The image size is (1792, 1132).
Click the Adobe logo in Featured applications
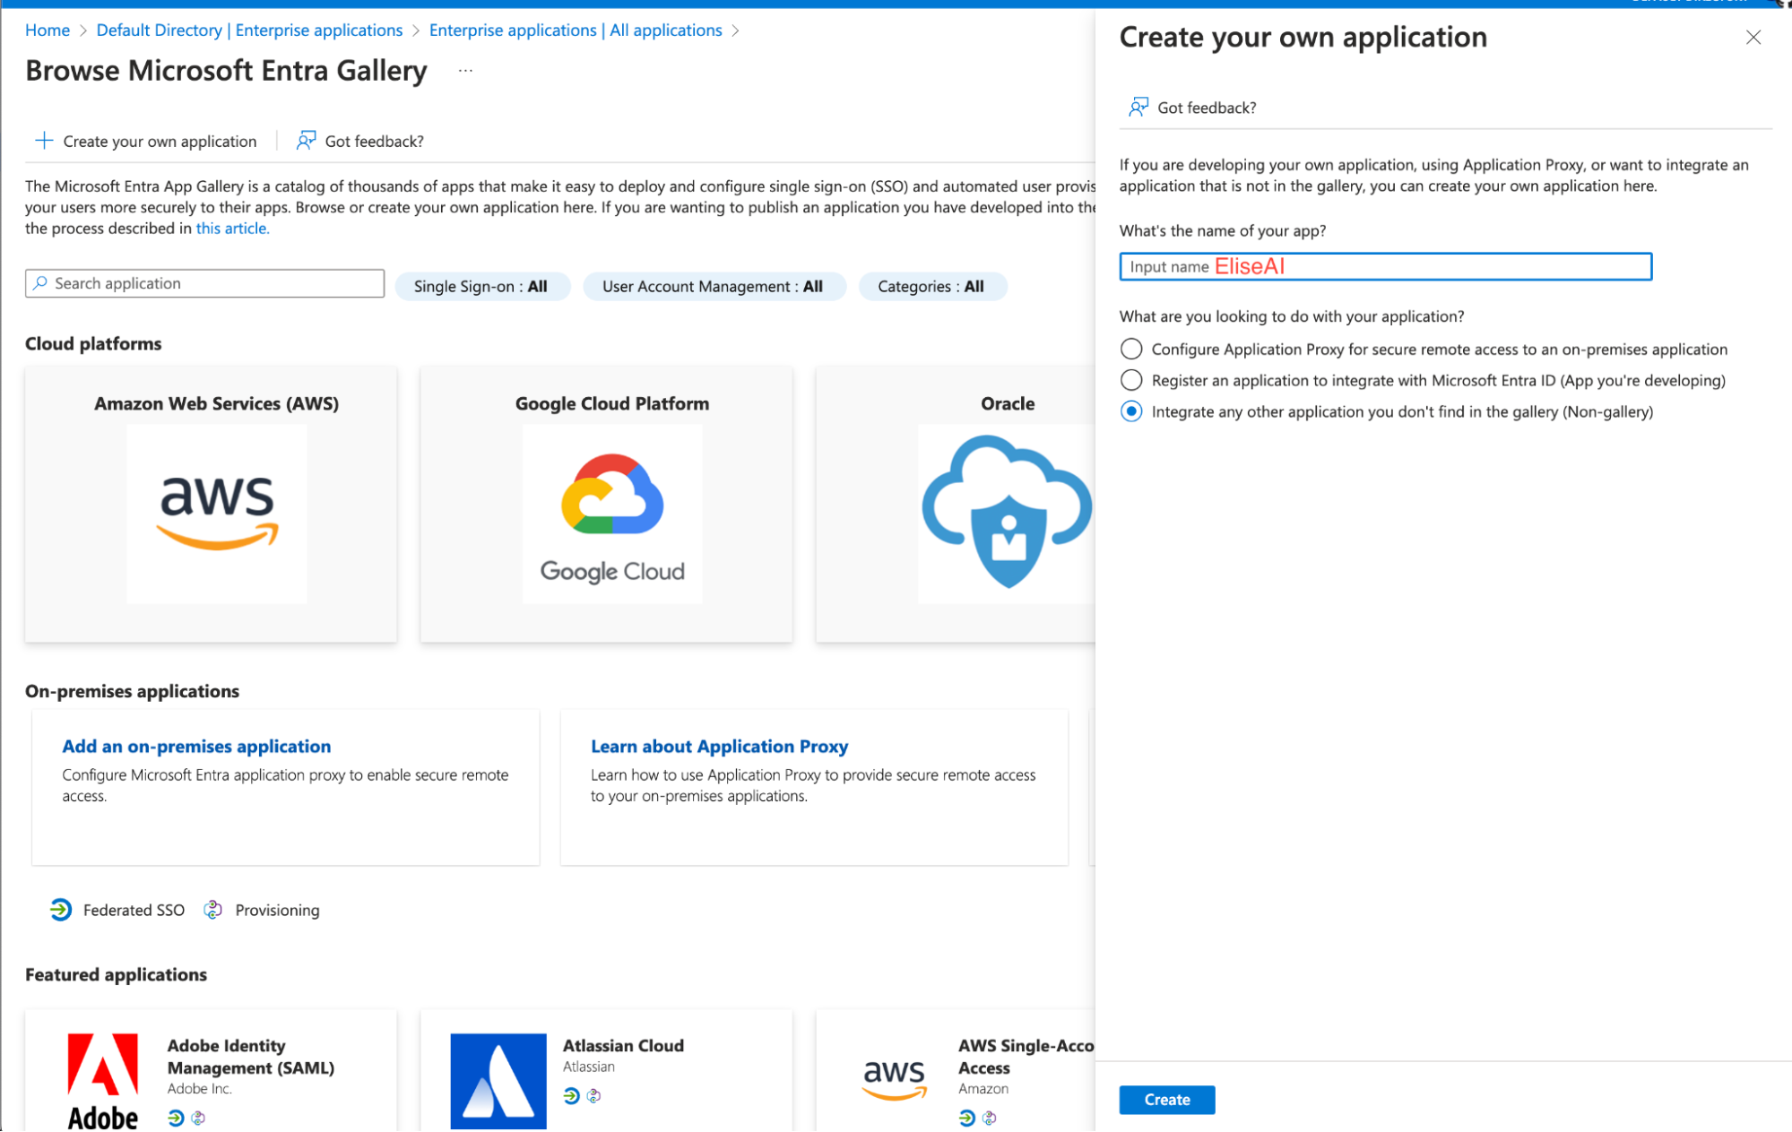[x=103, y=1081]
